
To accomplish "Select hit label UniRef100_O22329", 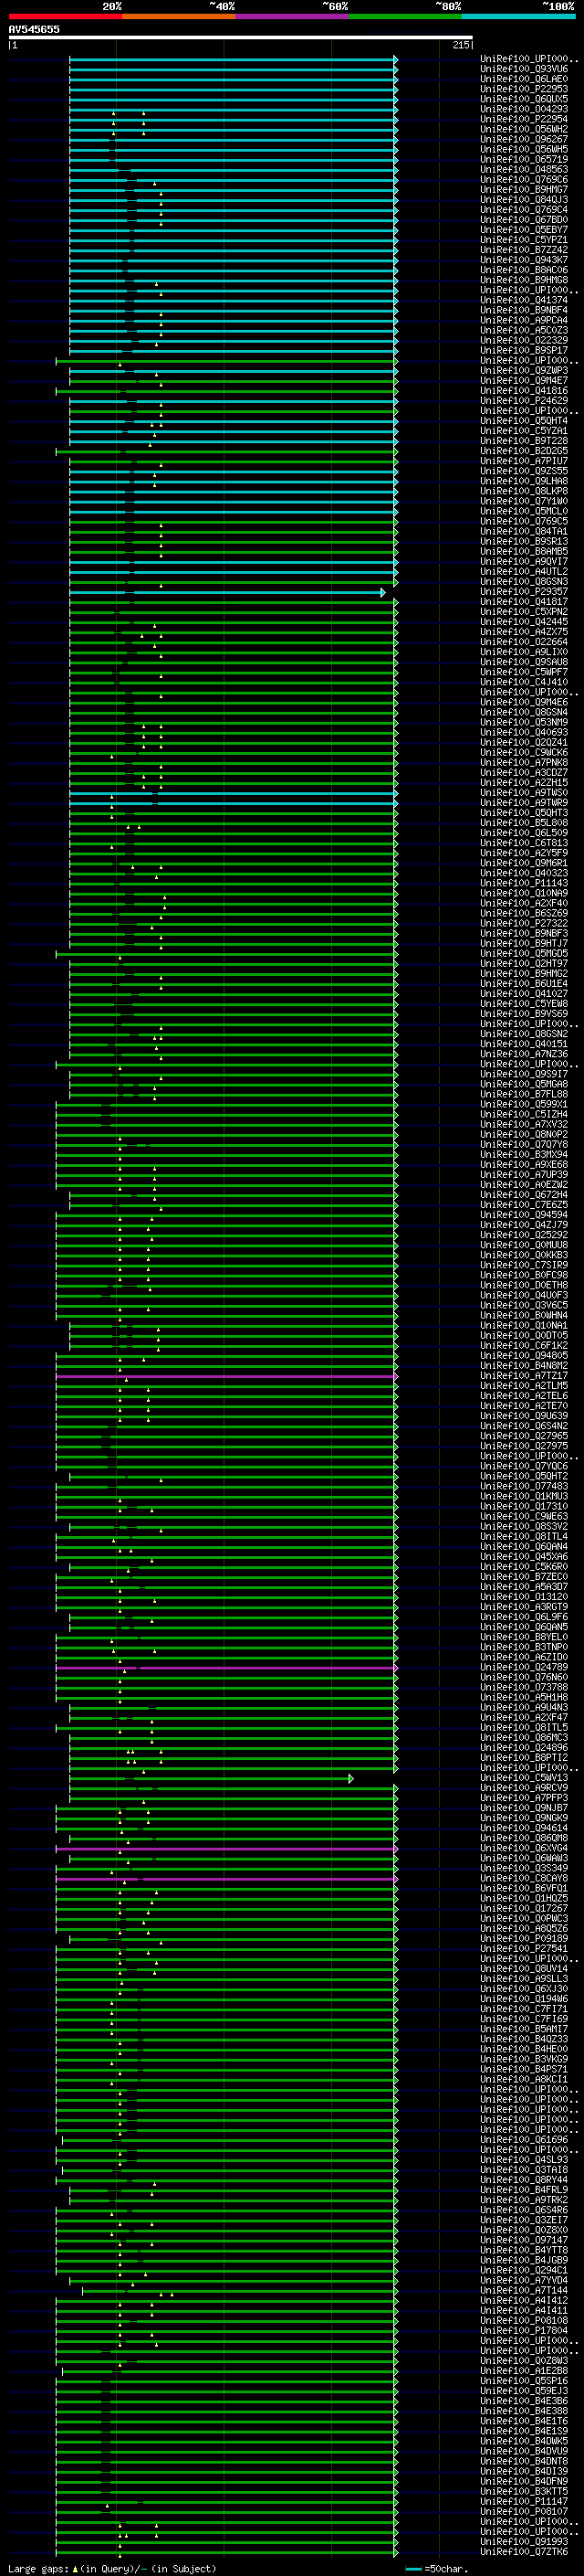I will (x=523, y=340).
